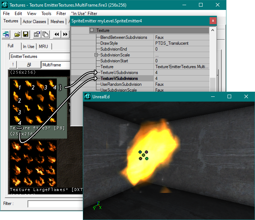Open the File menu
Image resolution: width=255 pixels, height=220 pixels.
point(6,14)
